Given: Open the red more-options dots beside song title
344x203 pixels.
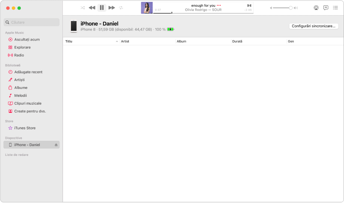Looking at the screenshot, I should [219, 6].
